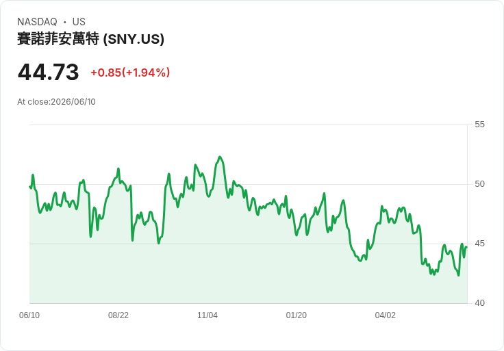The height and width of the screenshot is (351, 504).
Task: Click the stock name 賽諾菲安萬特 (SNY.US)
Action: click(x=90, y=39)
